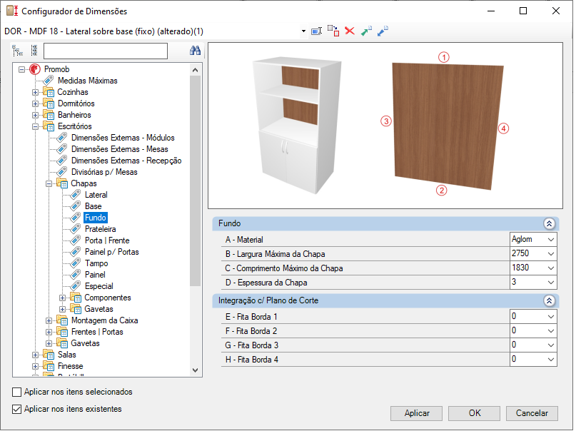Click the Tampo tag icon
Screen dimensions: 581x436
pyautogui.click(x=76, y=263)
